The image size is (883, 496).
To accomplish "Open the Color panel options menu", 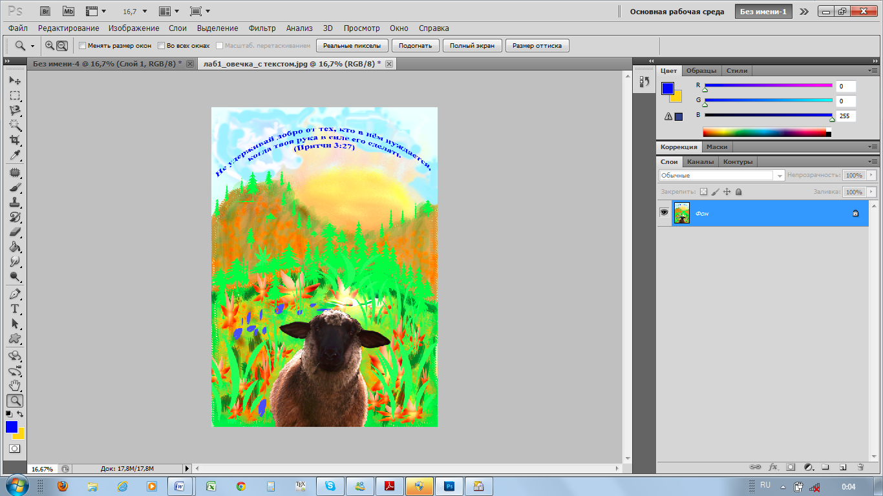I will (873, 70).
